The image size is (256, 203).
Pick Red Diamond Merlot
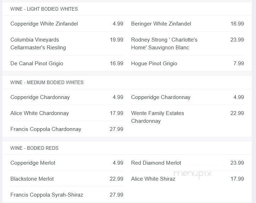tap(156, 163)
